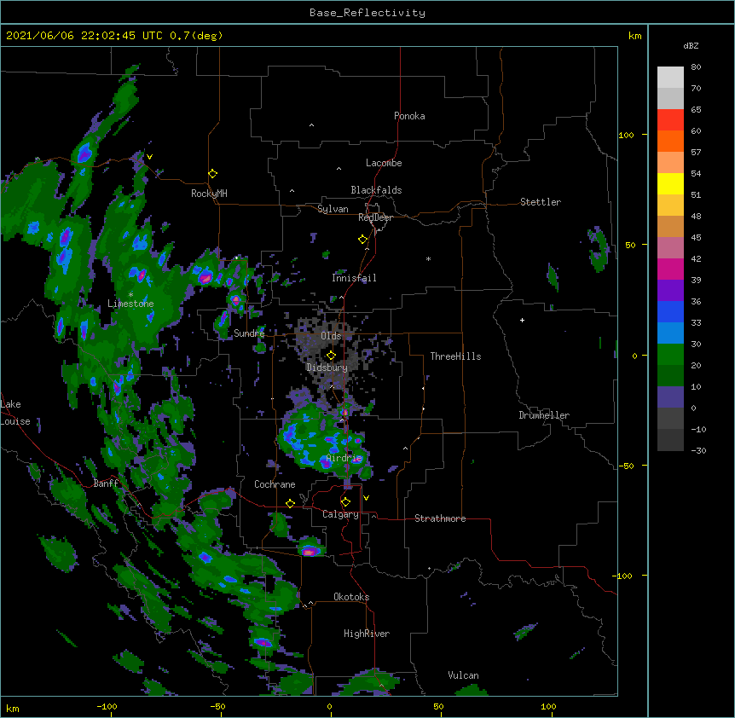Click the RockyMH label
Screen dimensions: 735x718
tap(209, 194)
